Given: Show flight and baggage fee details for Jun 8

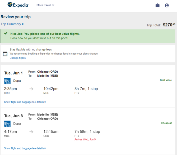Looking at the screenshot, I should pyautogui.click(x=25, y=148).
